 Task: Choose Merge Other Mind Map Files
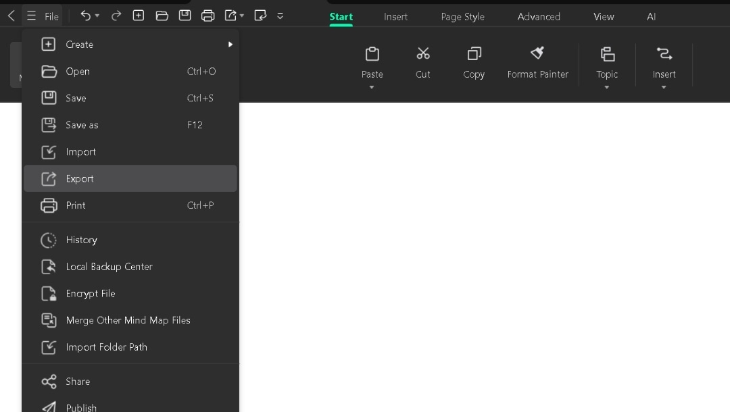click(130, 320)
